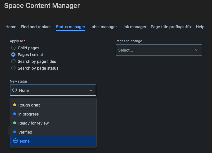Viewport: 212px width, 153px height.
Task: Select Search by page status option
Action: pyautogui.click(x=13, y=68)
